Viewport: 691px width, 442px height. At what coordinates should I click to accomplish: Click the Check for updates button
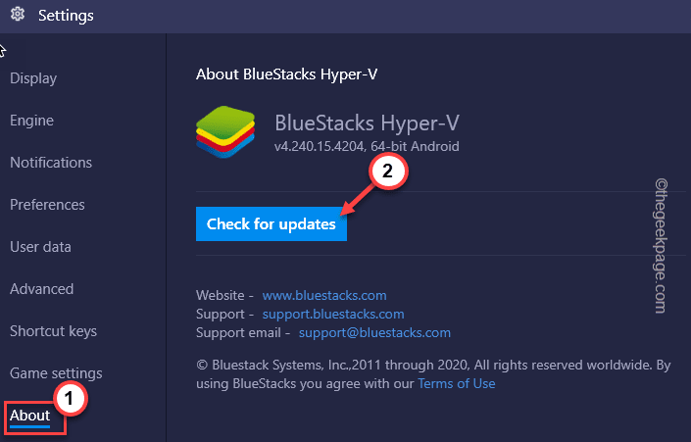click(x=271, y=223)
